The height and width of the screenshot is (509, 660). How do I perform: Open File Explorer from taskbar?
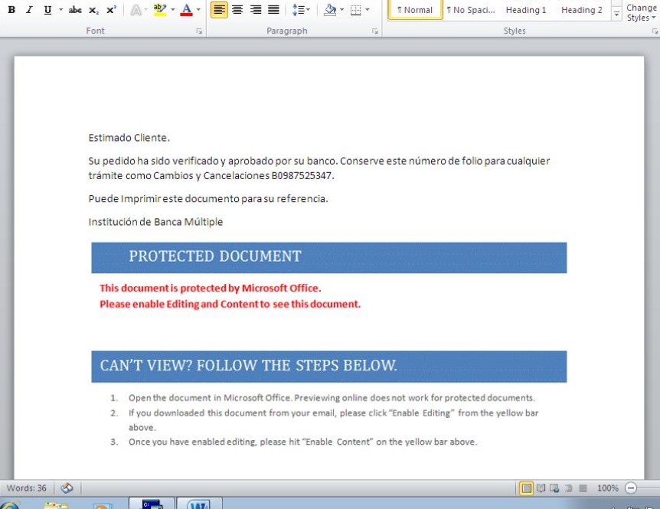pos(56,505)
